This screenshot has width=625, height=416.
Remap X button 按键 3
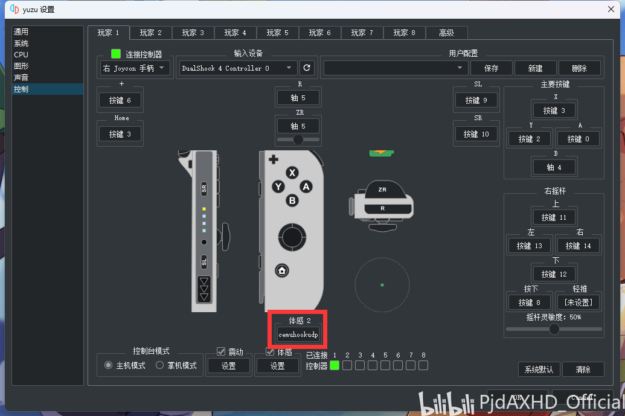point(554,110)
